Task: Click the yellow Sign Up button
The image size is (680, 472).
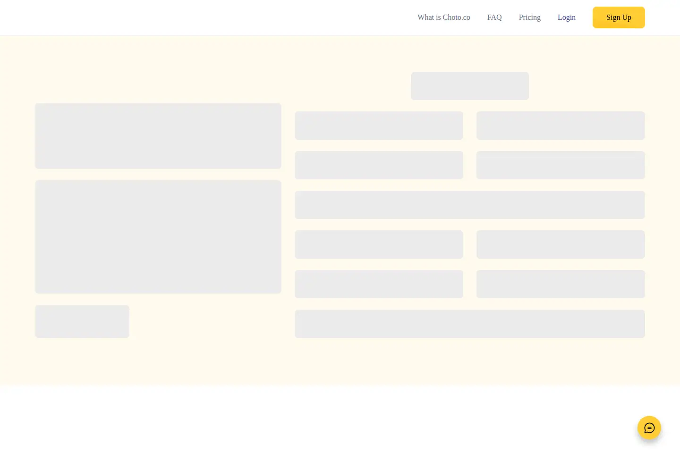Action: (x=619, y=17)
